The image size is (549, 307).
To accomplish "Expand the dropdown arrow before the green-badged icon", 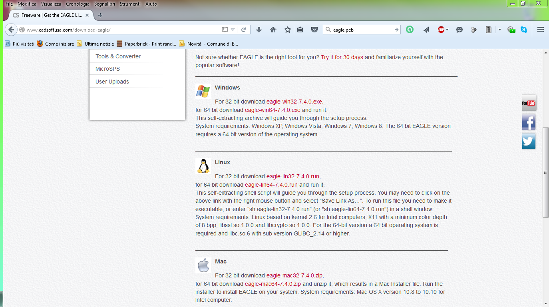I will click(x=499, y=30).
